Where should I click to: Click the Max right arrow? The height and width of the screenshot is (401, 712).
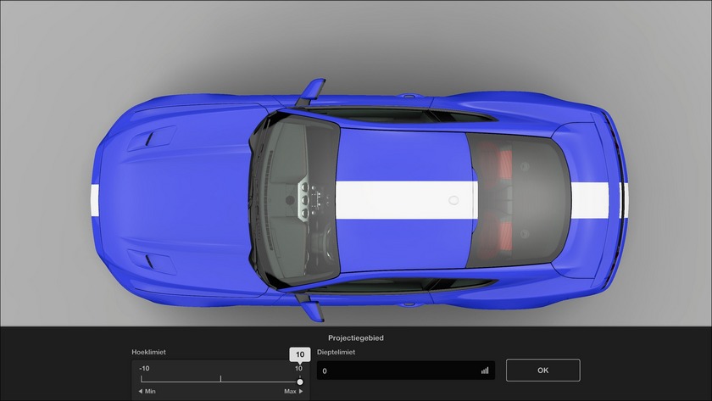click(x=300, y=392)
